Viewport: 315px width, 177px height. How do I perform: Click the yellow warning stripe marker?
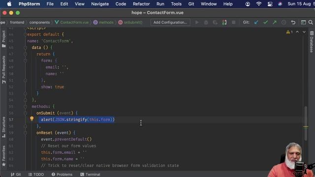pos(306,127)
